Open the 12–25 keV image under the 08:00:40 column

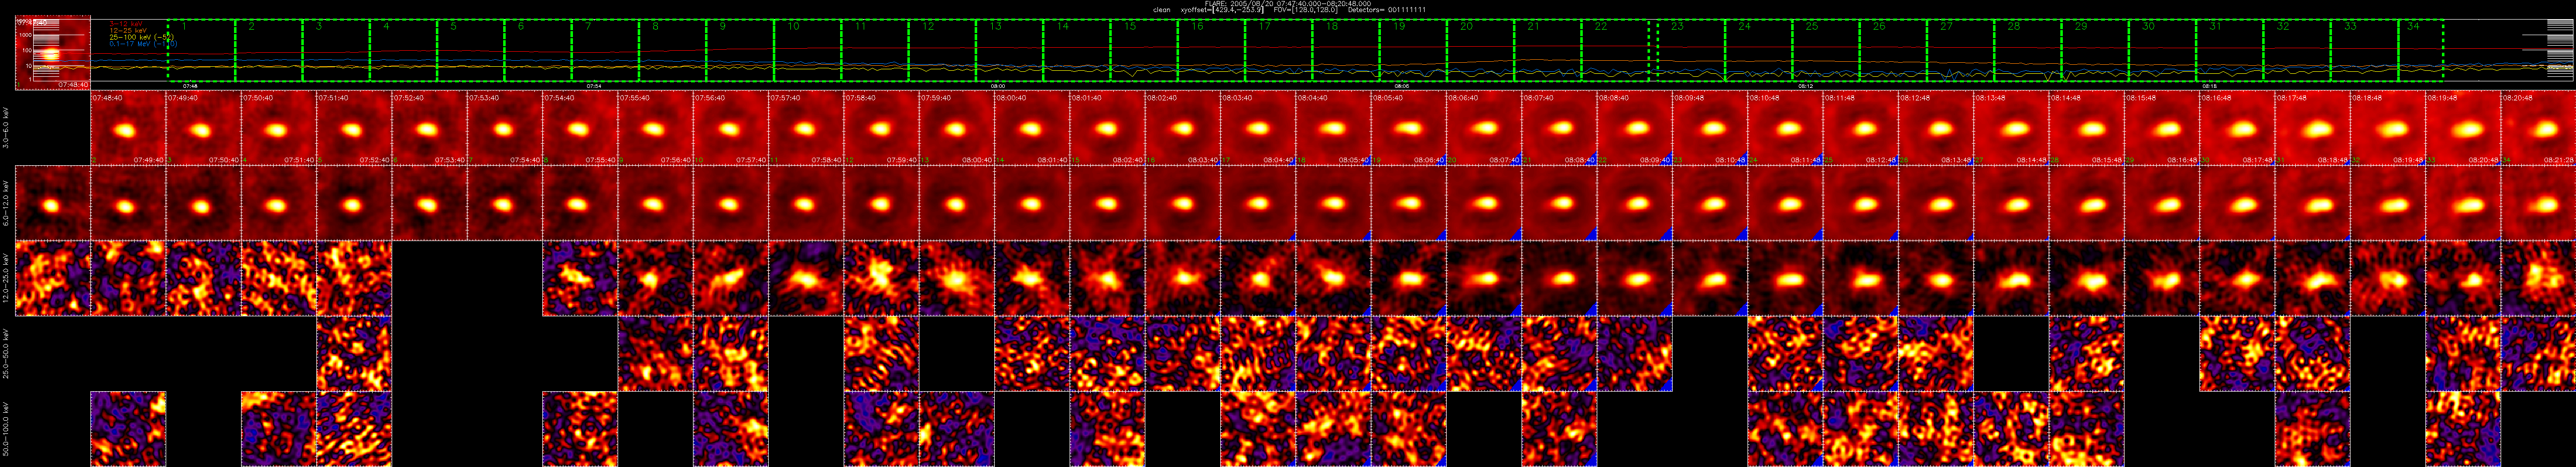1032,278
